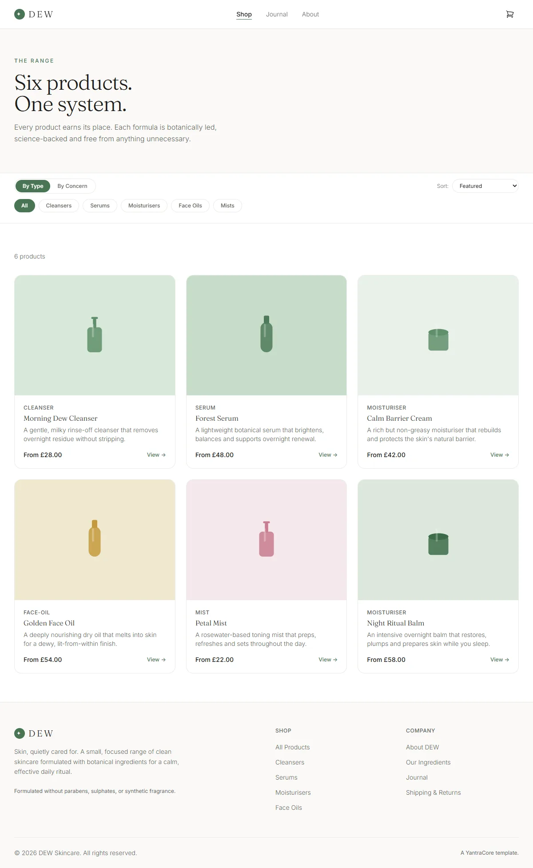This screenshot has width=533, height=868.
Task: Click the Morning Dew Cleanser bottle image
Action: pos(95,335)
